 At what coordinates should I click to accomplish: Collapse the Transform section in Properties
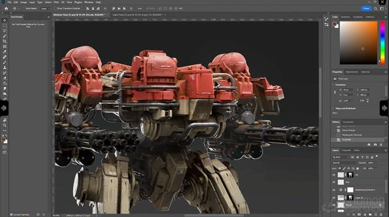[x=333, y=85]
